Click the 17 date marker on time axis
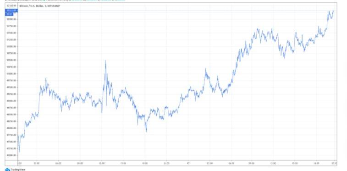 click(188, 163)
